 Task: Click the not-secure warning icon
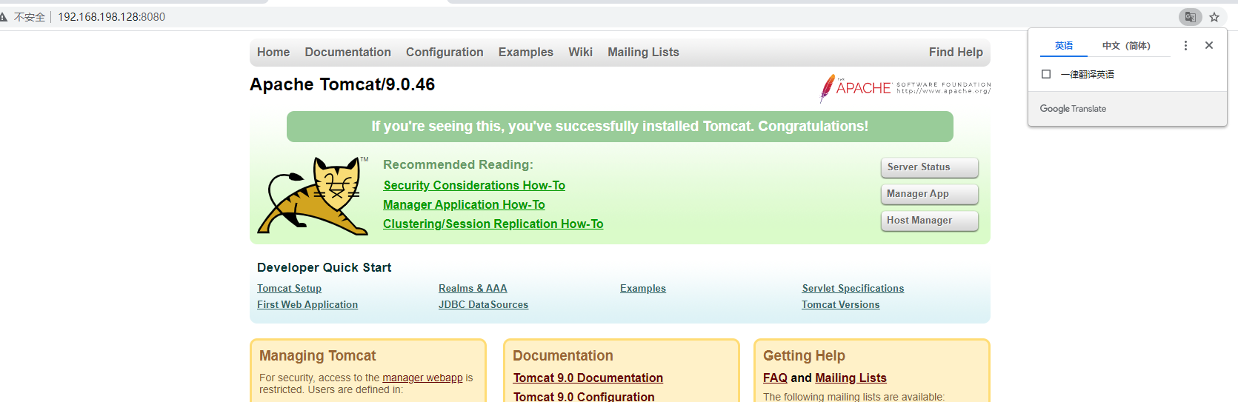tap(4, 17)
